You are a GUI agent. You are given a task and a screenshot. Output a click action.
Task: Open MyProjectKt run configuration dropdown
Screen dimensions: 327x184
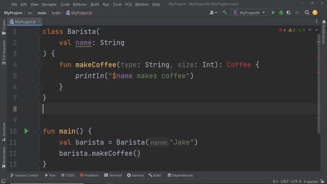(x=249, y=13)
